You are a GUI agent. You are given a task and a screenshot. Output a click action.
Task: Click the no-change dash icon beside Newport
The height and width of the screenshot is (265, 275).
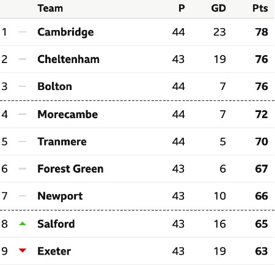click(23, 196)
